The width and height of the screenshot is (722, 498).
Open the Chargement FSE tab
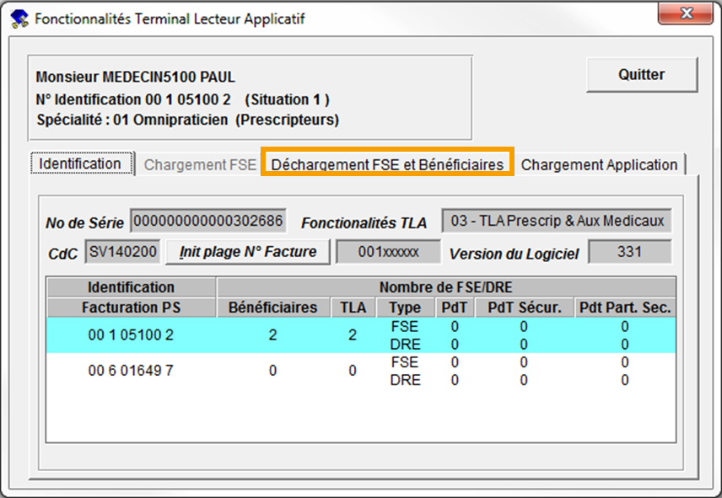[x=200, y=165]
